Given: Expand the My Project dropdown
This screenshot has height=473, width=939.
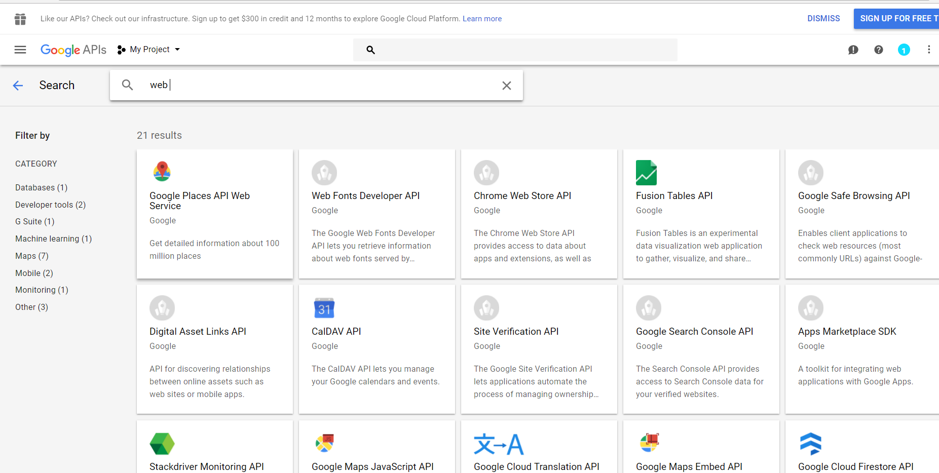Looking at the screenshot, I should pos(149,50).
